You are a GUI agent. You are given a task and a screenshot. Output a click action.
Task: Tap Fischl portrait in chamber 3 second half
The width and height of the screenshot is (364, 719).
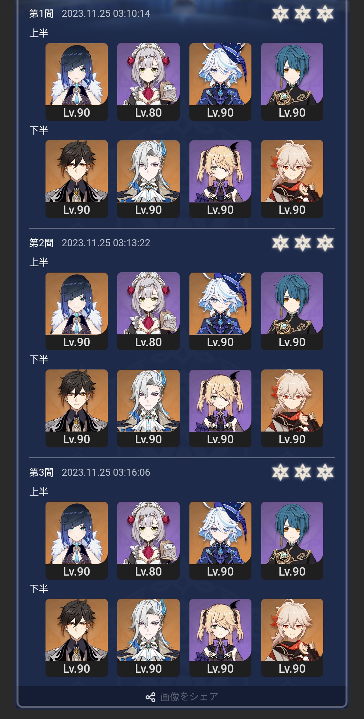(x=220, y=638)
